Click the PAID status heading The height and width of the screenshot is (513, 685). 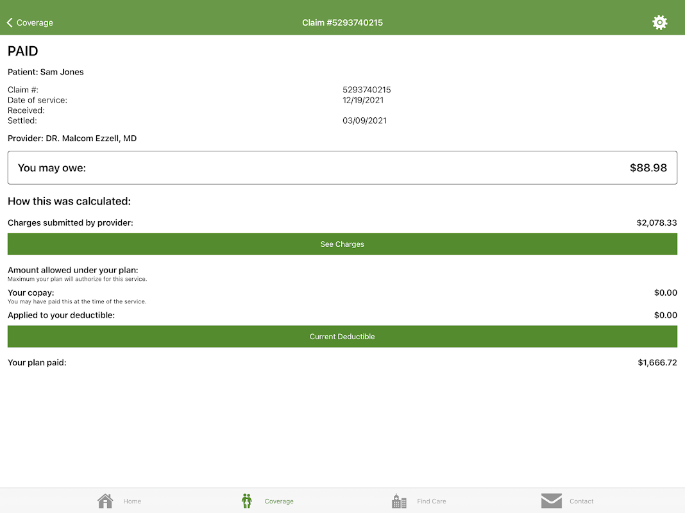pyautogui.click(x=22, y=51)
